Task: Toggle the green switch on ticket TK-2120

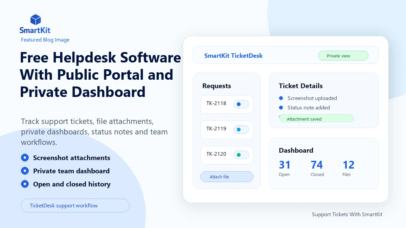Action: (241, 155)
